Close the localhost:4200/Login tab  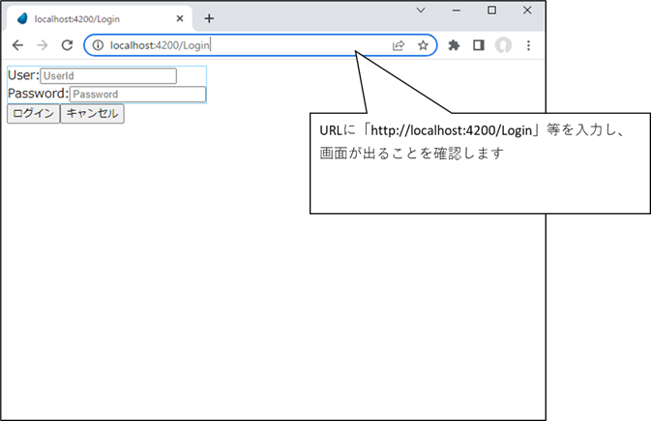pyautogui.click(x=180, y=18)
